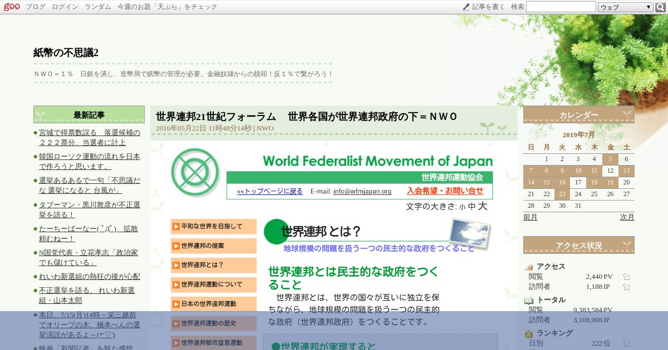The height and width of the screenshot is (350, 668).
Task: Open recent post 宮城で得票数誤る
Action: [89, 138]
